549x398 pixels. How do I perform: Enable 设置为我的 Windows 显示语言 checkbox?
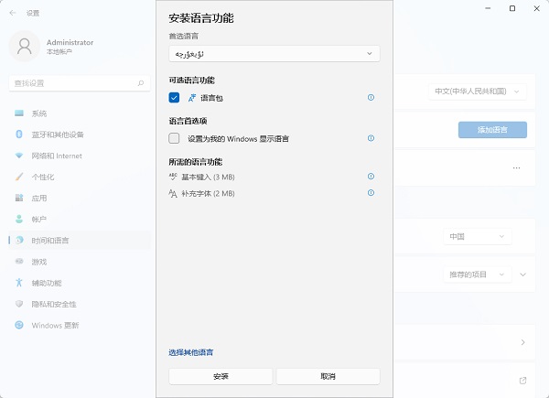(175, 138)
